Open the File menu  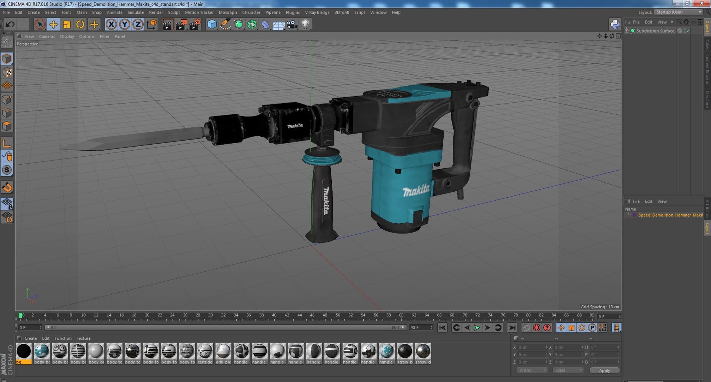point(6,12)
